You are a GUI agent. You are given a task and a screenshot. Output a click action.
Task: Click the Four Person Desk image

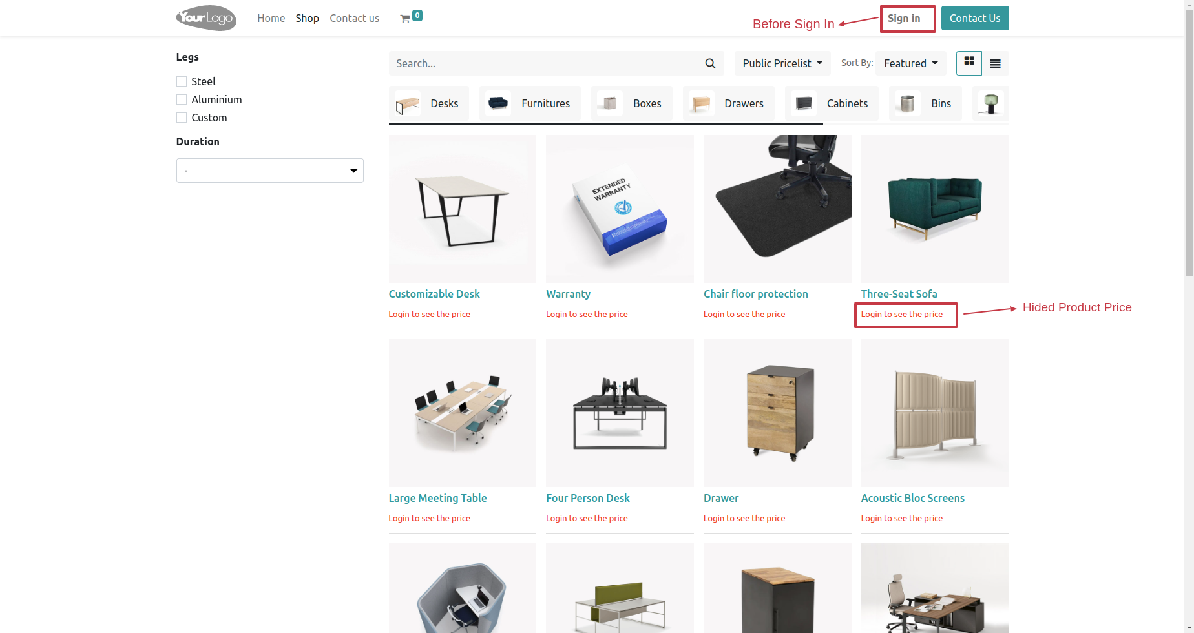[x=620, y=413]
